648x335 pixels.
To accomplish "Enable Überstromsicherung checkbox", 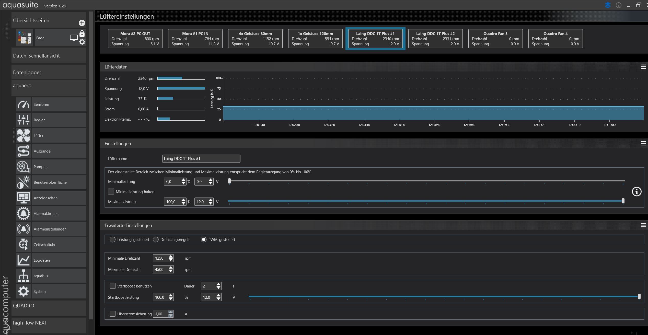I will point(112,314).
